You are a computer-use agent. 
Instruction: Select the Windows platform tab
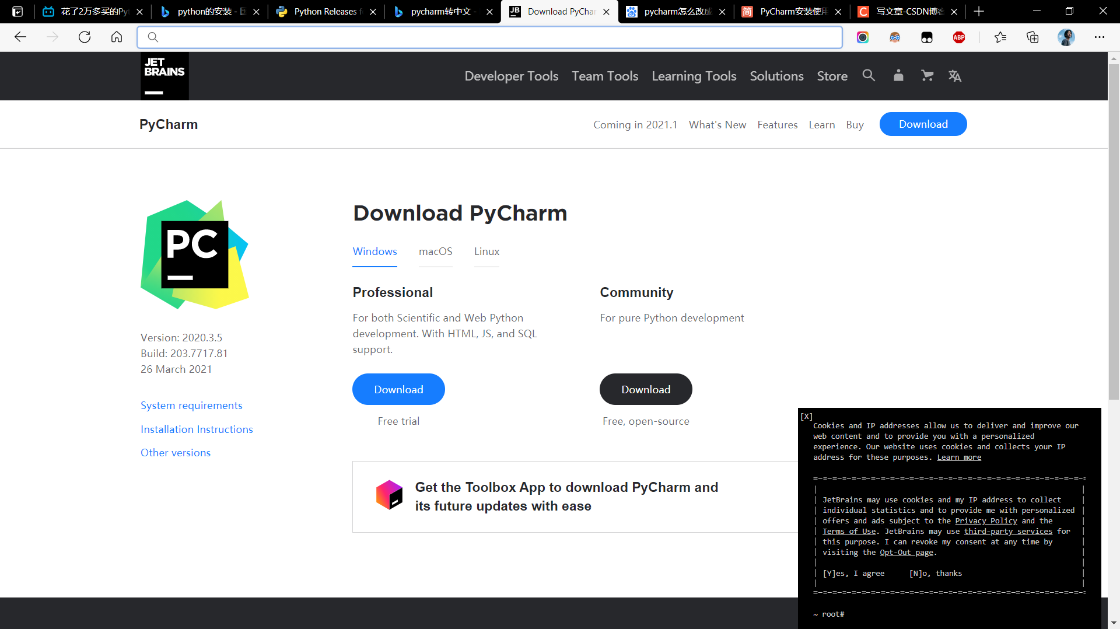(x=374, y=251)
